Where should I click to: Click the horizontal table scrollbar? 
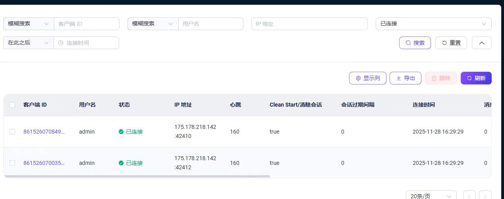point(137,176)
